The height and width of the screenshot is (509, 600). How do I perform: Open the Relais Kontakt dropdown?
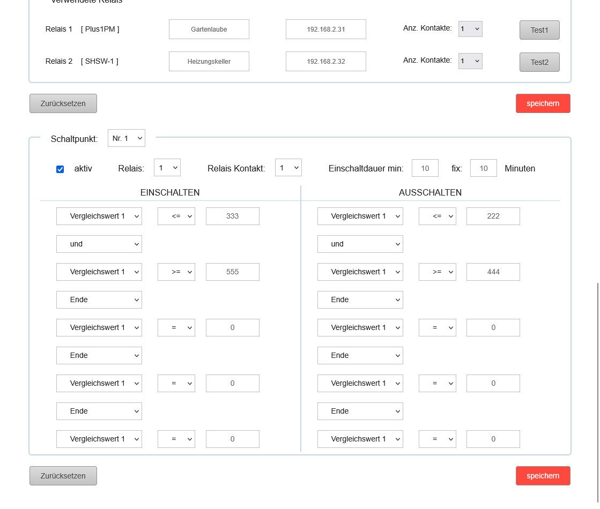pyautogui.click(x=288, y=168)
